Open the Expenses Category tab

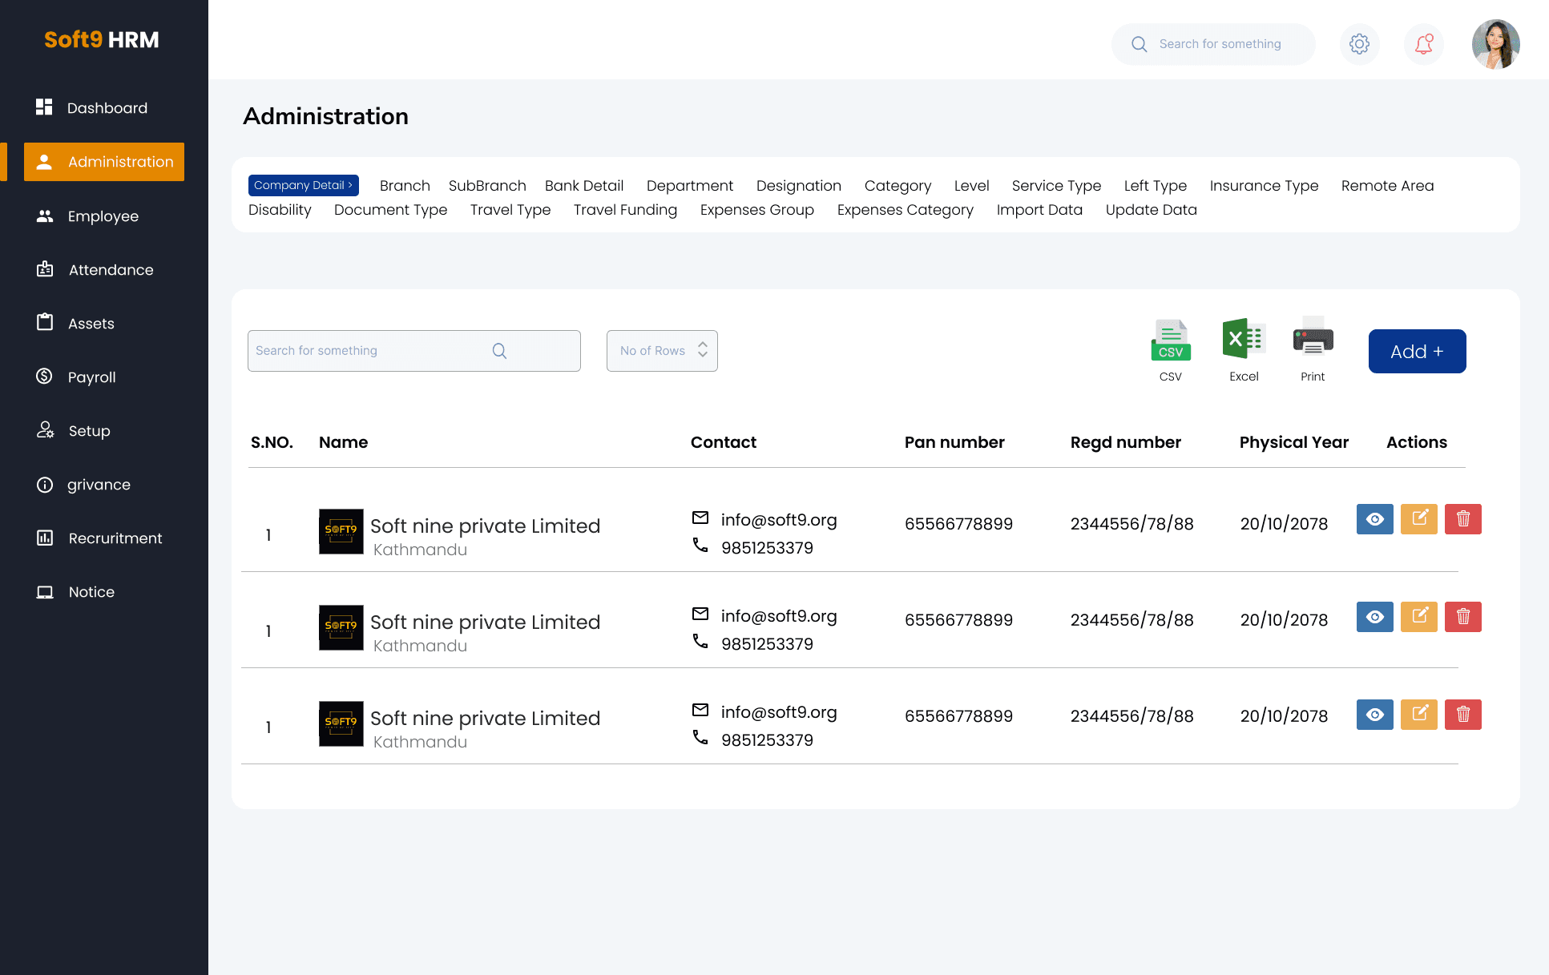click(905, 210)
